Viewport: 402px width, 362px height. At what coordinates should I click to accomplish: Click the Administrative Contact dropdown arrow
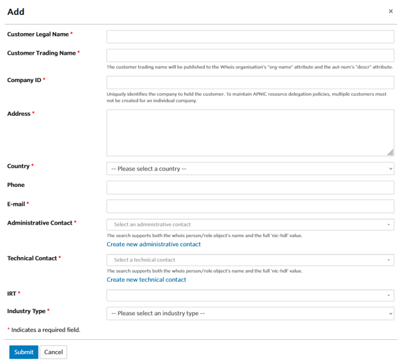coord(390,225)
